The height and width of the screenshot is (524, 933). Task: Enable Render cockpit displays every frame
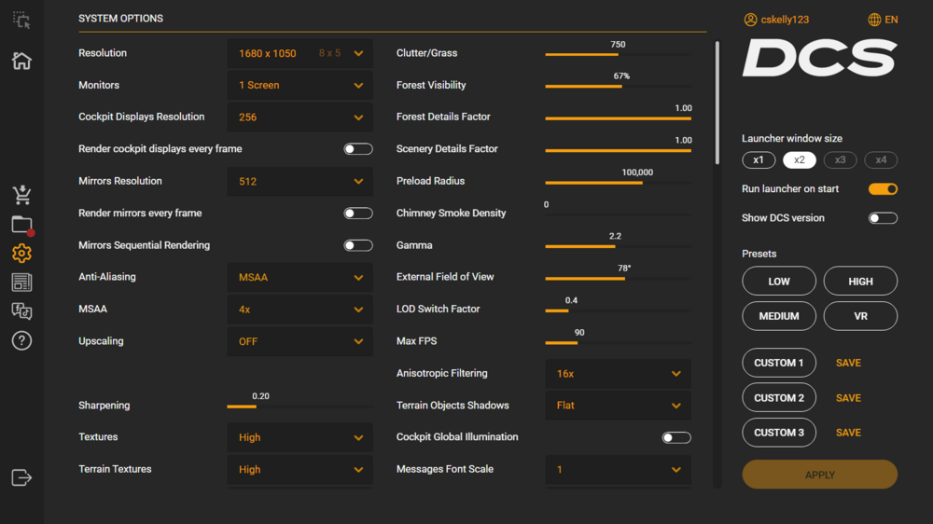(357, 149)
